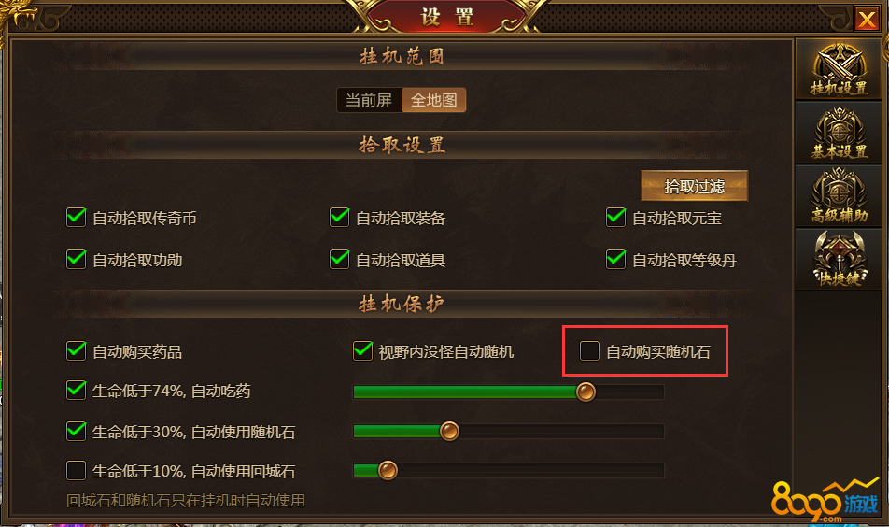Screen dimensions: 889x527
Task: Enable 自动购买随机石 checkbox
Action: [x=589, y=351]
